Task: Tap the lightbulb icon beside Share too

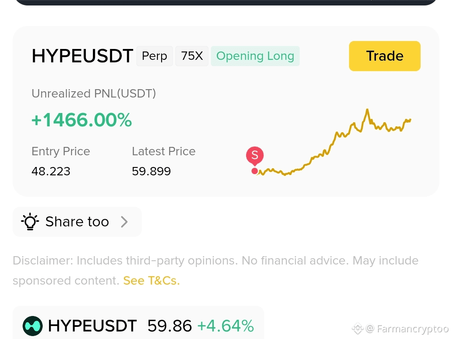Action: tap(30, 221)
